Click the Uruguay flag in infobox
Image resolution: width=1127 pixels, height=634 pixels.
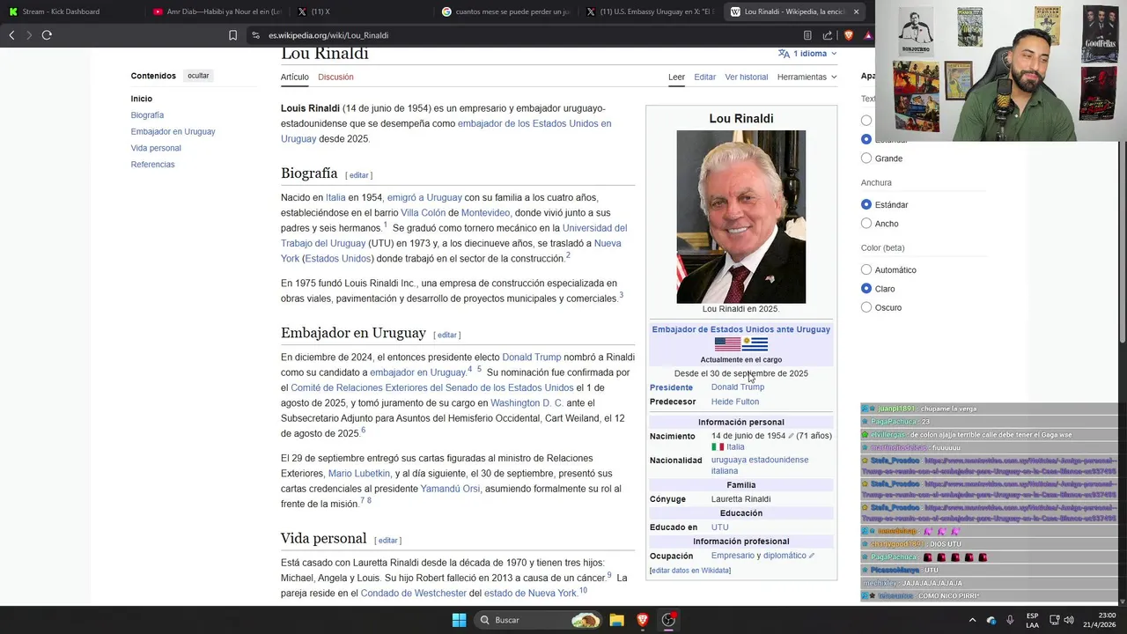coord(755,344)
